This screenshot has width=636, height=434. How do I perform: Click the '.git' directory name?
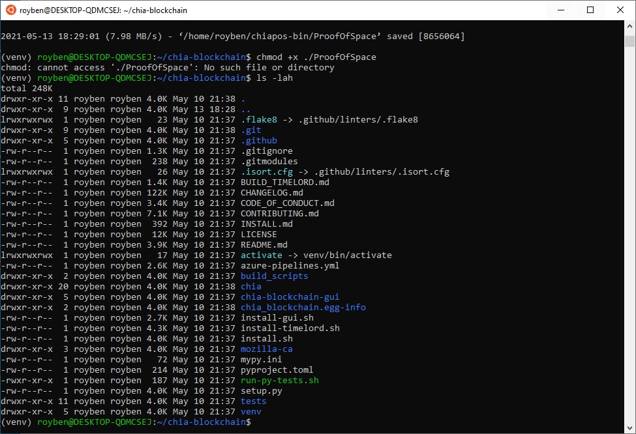[250, 130]
